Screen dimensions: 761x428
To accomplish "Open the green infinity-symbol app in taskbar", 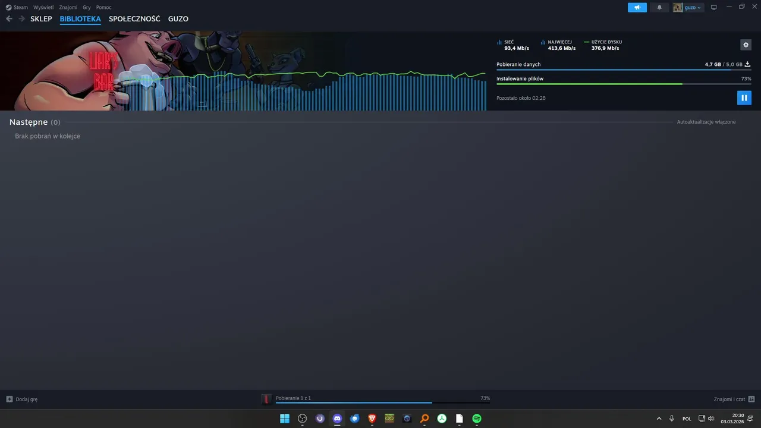I will tap(389, 418).
